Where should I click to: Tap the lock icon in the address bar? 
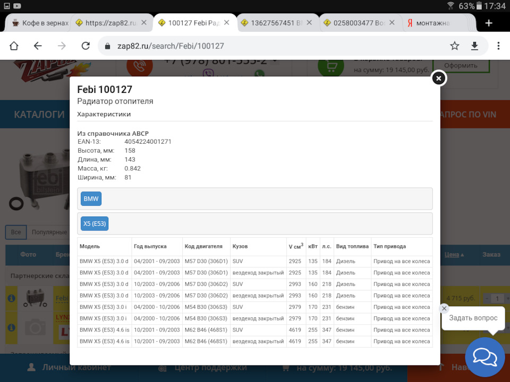coord(107,46)
